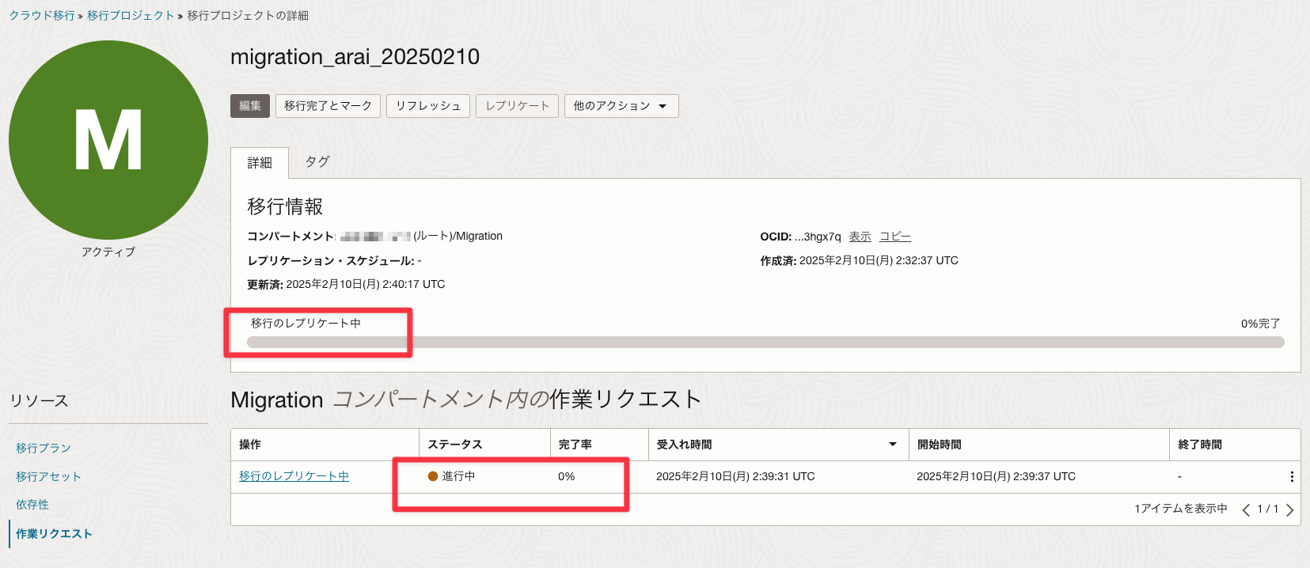The width and height of the screenshot is (1310, 568).
Task: Switch to the タグ tab
Action: 317,161
